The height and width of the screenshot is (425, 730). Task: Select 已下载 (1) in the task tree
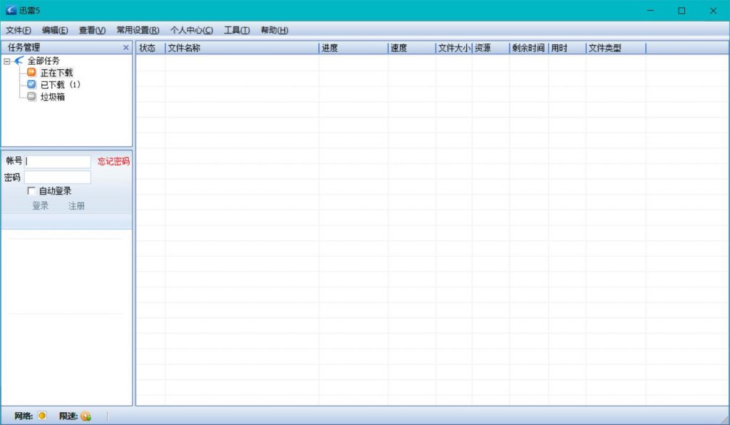61,85
